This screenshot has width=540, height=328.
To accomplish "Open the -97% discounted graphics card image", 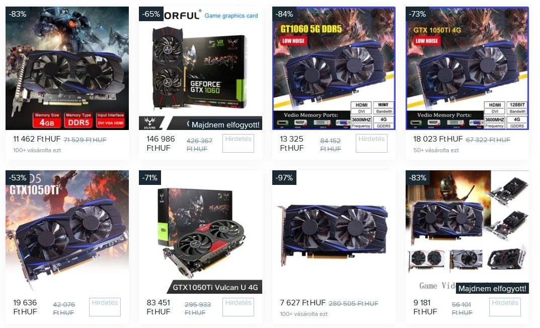I will [334, 232].
